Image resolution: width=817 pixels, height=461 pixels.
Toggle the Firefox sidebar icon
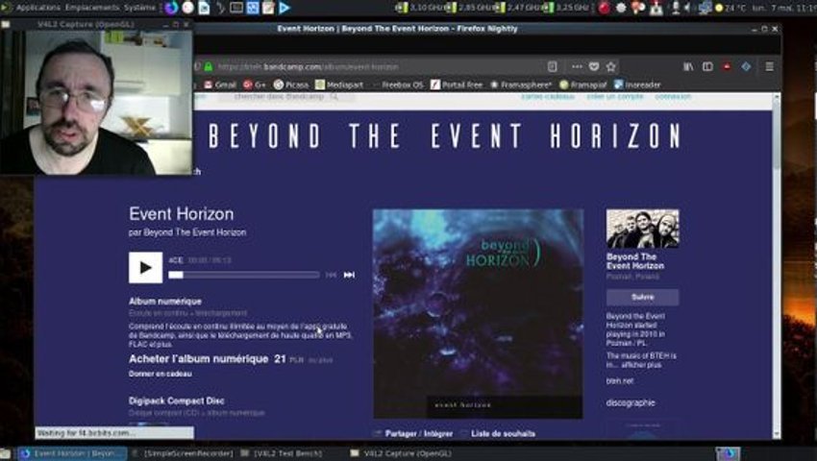tap(707, 66)
